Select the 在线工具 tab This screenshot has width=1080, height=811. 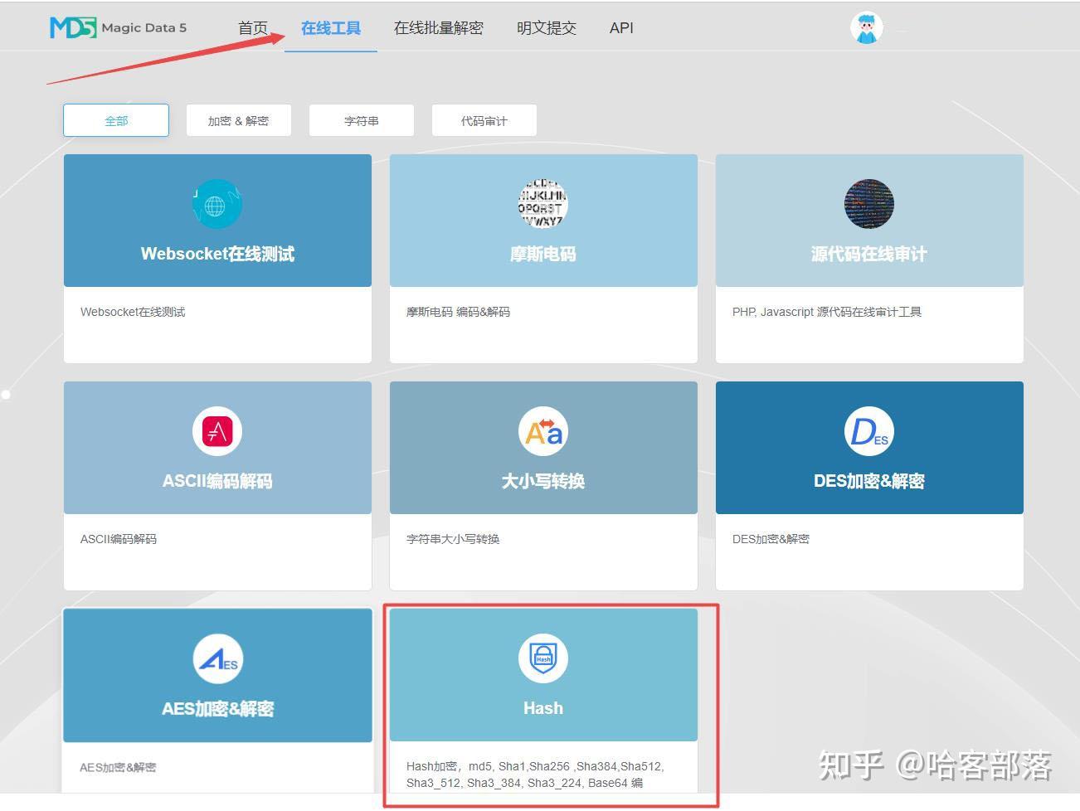coord(330,27)
